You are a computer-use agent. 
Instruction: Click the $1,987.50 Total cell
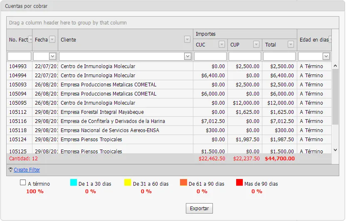click(282, 140)
